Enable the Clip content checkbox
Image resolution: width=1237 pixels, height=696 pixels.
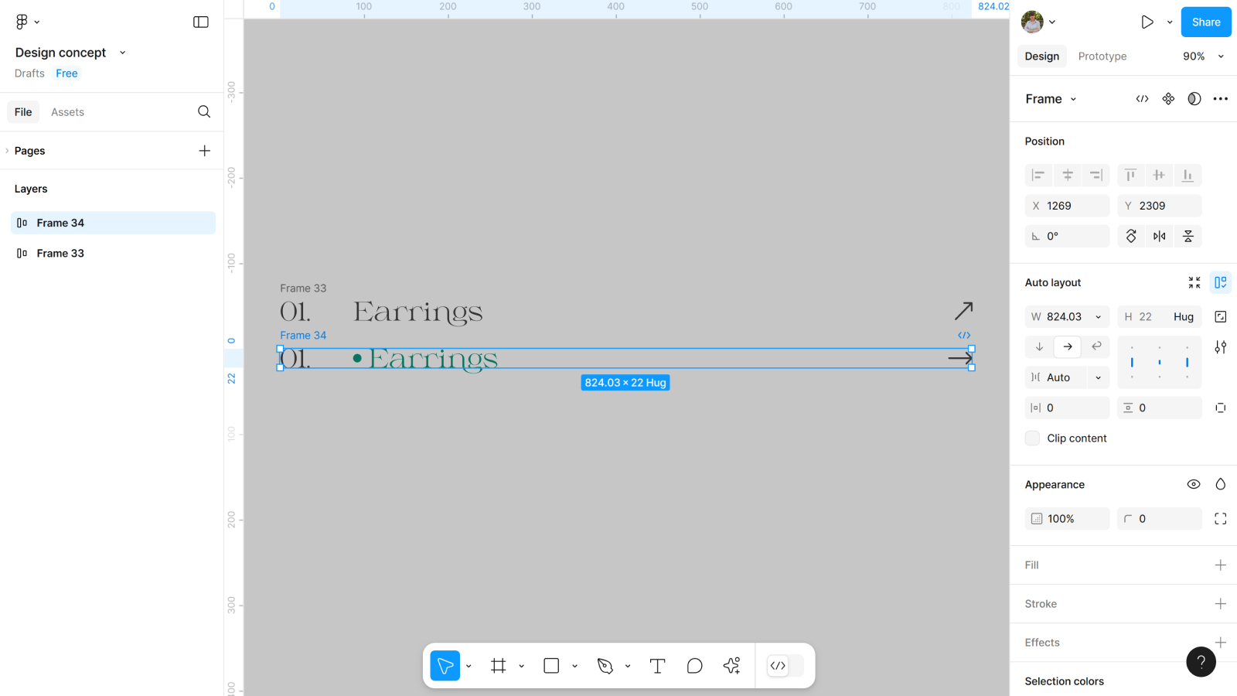1033,438
